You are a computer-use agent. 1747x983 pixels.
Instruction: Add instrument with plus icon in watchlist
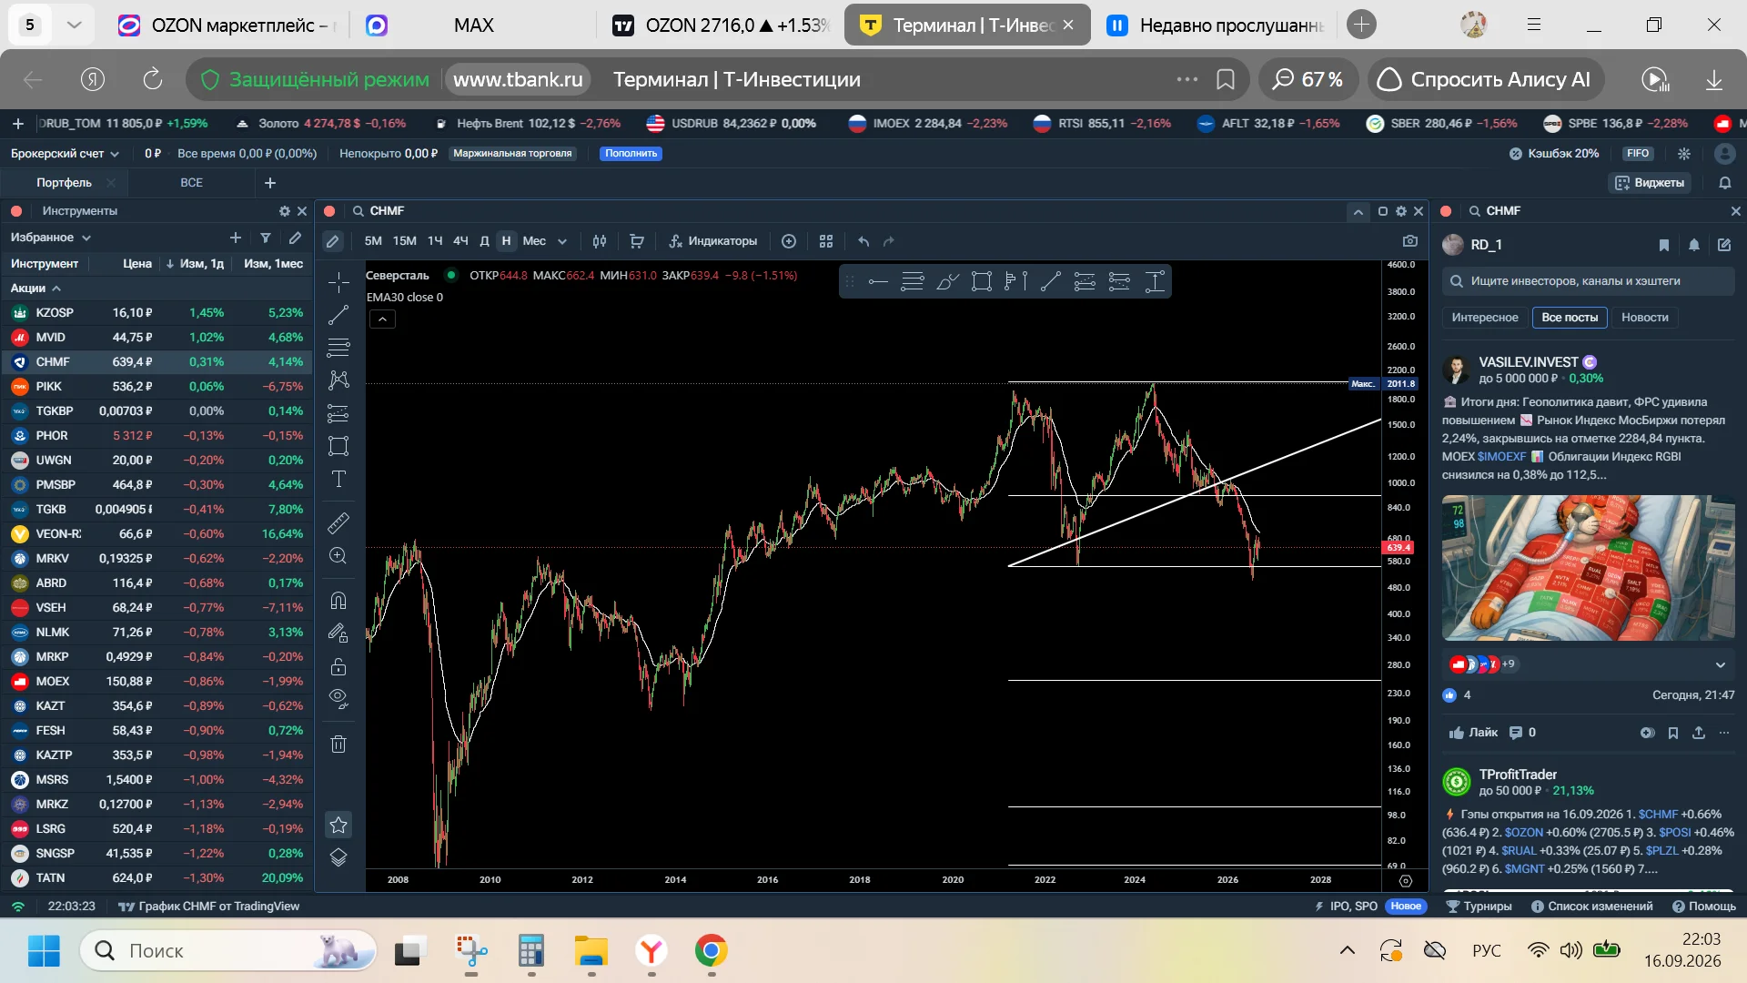[x=236, y=238]
